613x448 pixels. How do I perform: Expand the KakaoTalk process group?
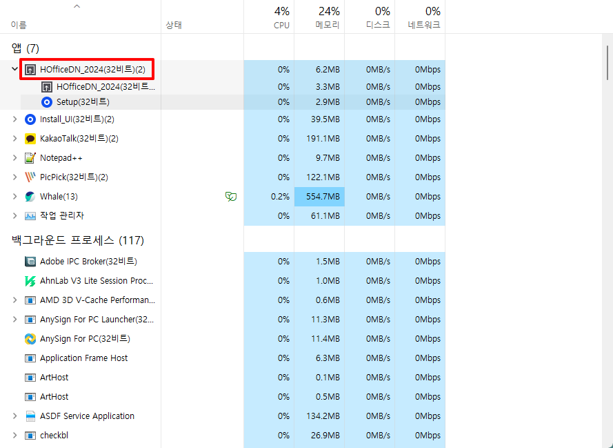(x=15, y=138)
